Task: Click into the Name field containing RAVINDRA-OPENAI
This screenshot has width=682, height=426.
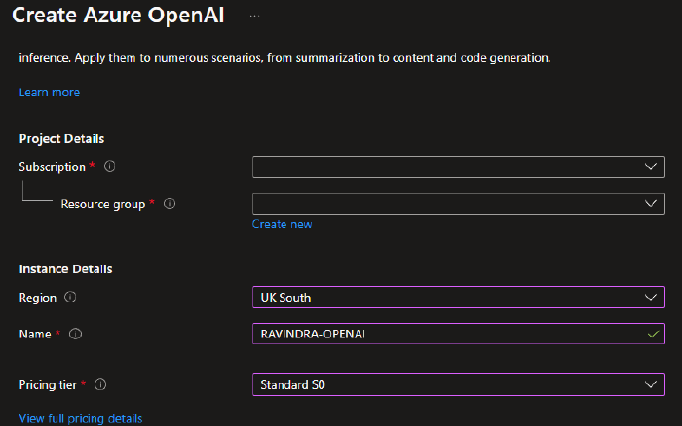Action: tap(438, 335)
